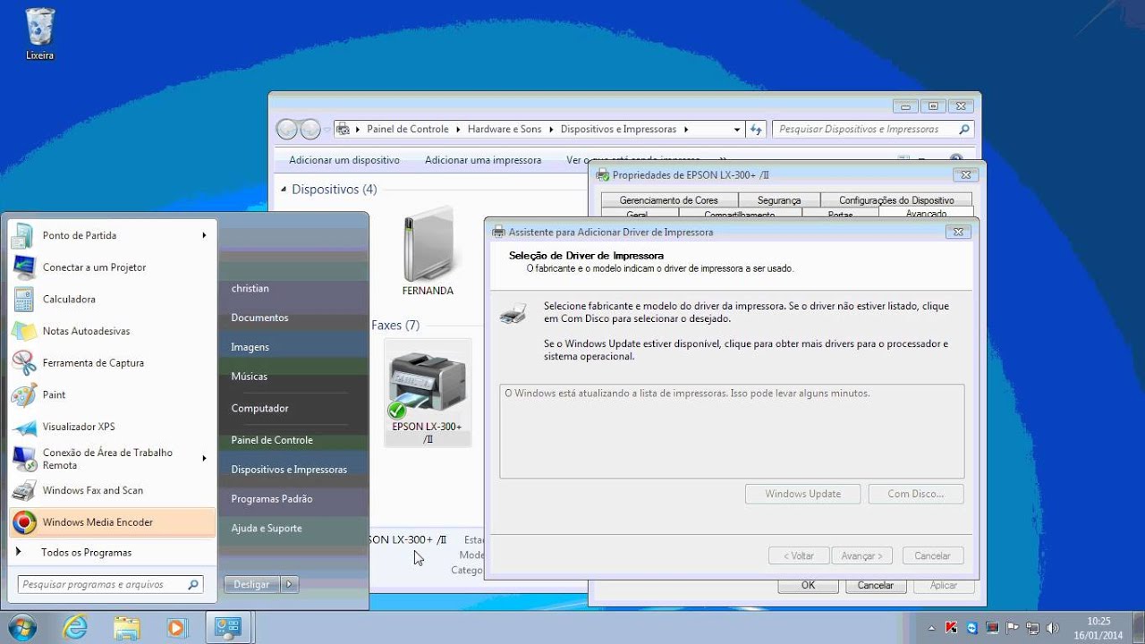Click Hardware e Sons in breadcrumb
This screenshot has width=1145, height=644.
coord(505,129)
